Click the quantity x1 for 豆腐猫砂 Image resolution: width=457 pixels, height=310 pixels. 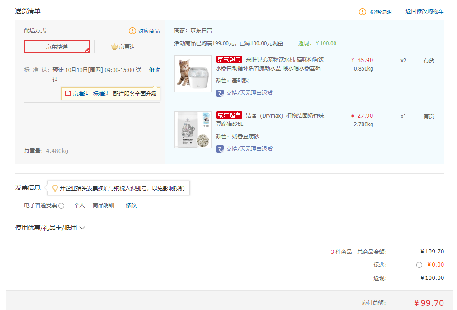[403, 116]
